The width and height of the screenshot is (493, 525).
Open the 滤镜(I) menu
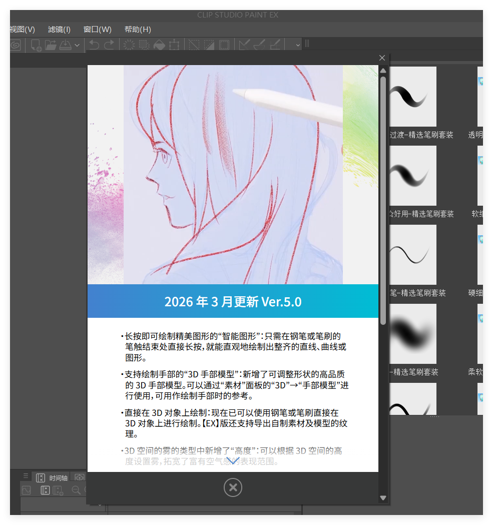[59, 30]
